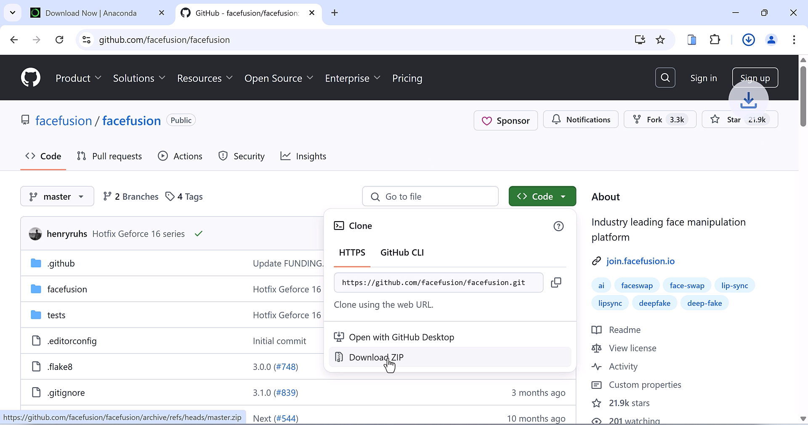Open the .github folder

[61, 264]
